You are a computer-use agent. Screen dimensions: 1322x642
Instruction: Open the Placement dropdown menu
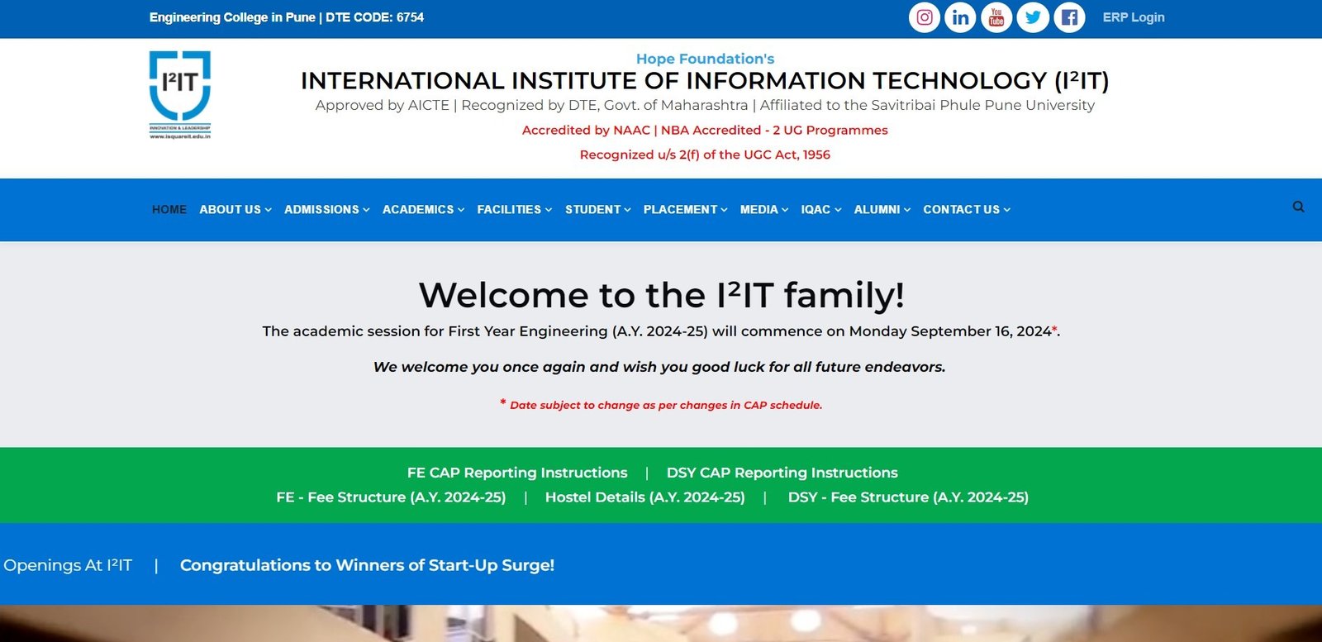tap(685, 210)
